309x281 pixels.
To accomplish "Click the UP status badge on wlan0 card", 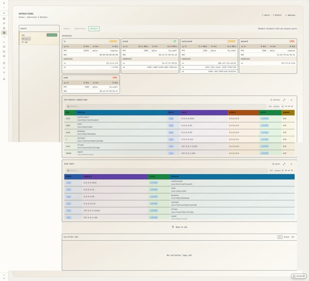I will click(x=175, y=41).
